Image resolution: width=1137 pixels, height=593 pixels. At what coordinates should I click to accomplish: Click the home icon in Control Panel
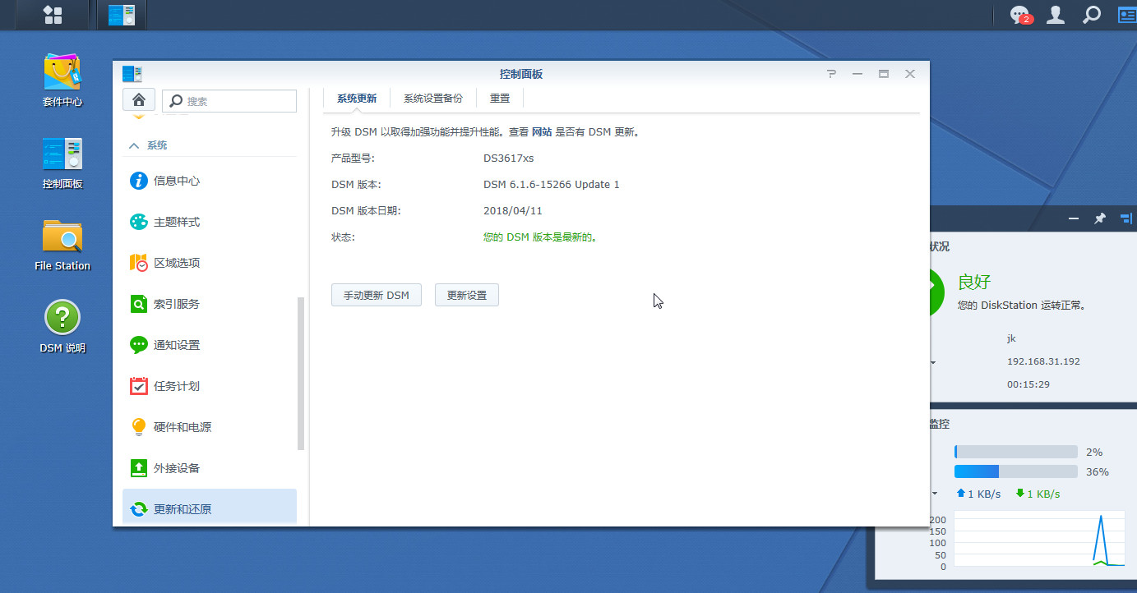(139, 99)
